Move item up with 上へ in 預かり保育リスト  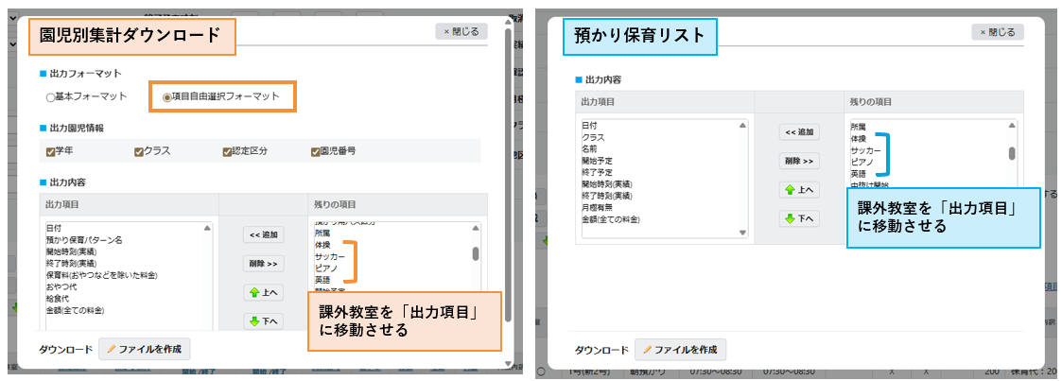799,190
